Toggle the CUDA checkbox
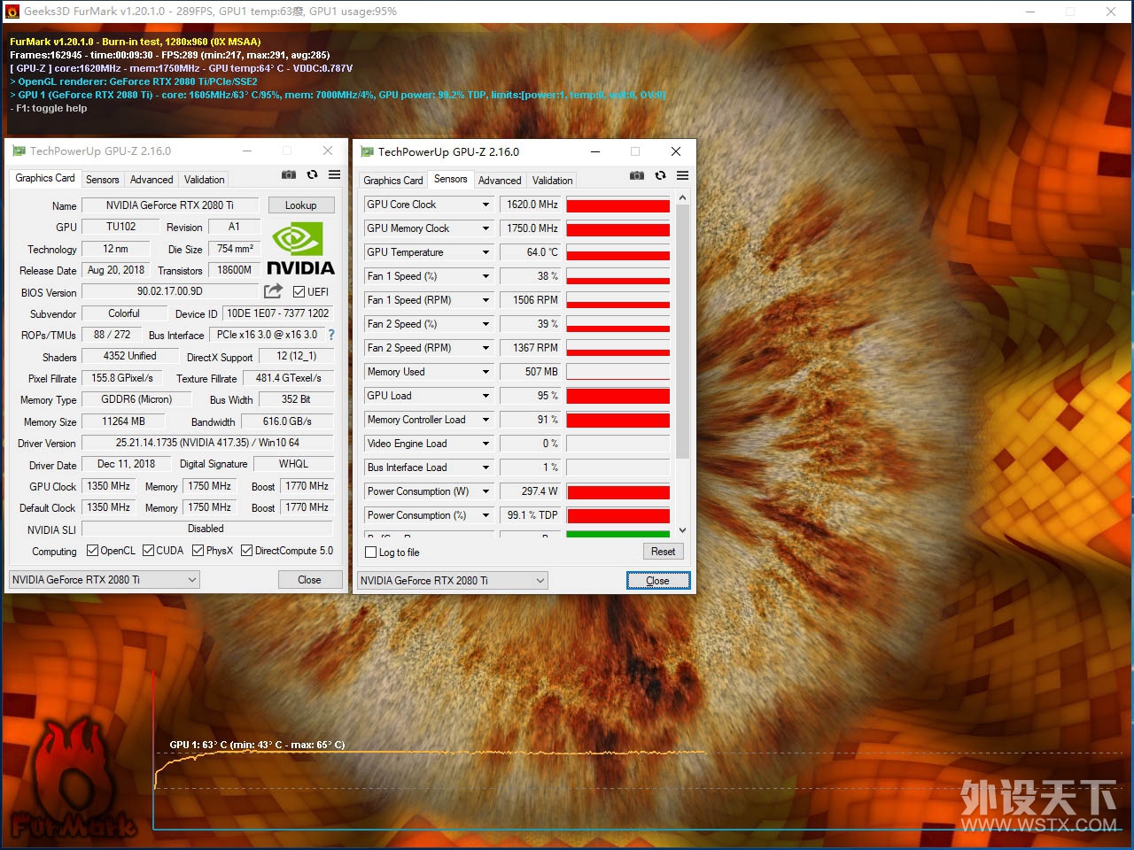 [x=148, y=551]
